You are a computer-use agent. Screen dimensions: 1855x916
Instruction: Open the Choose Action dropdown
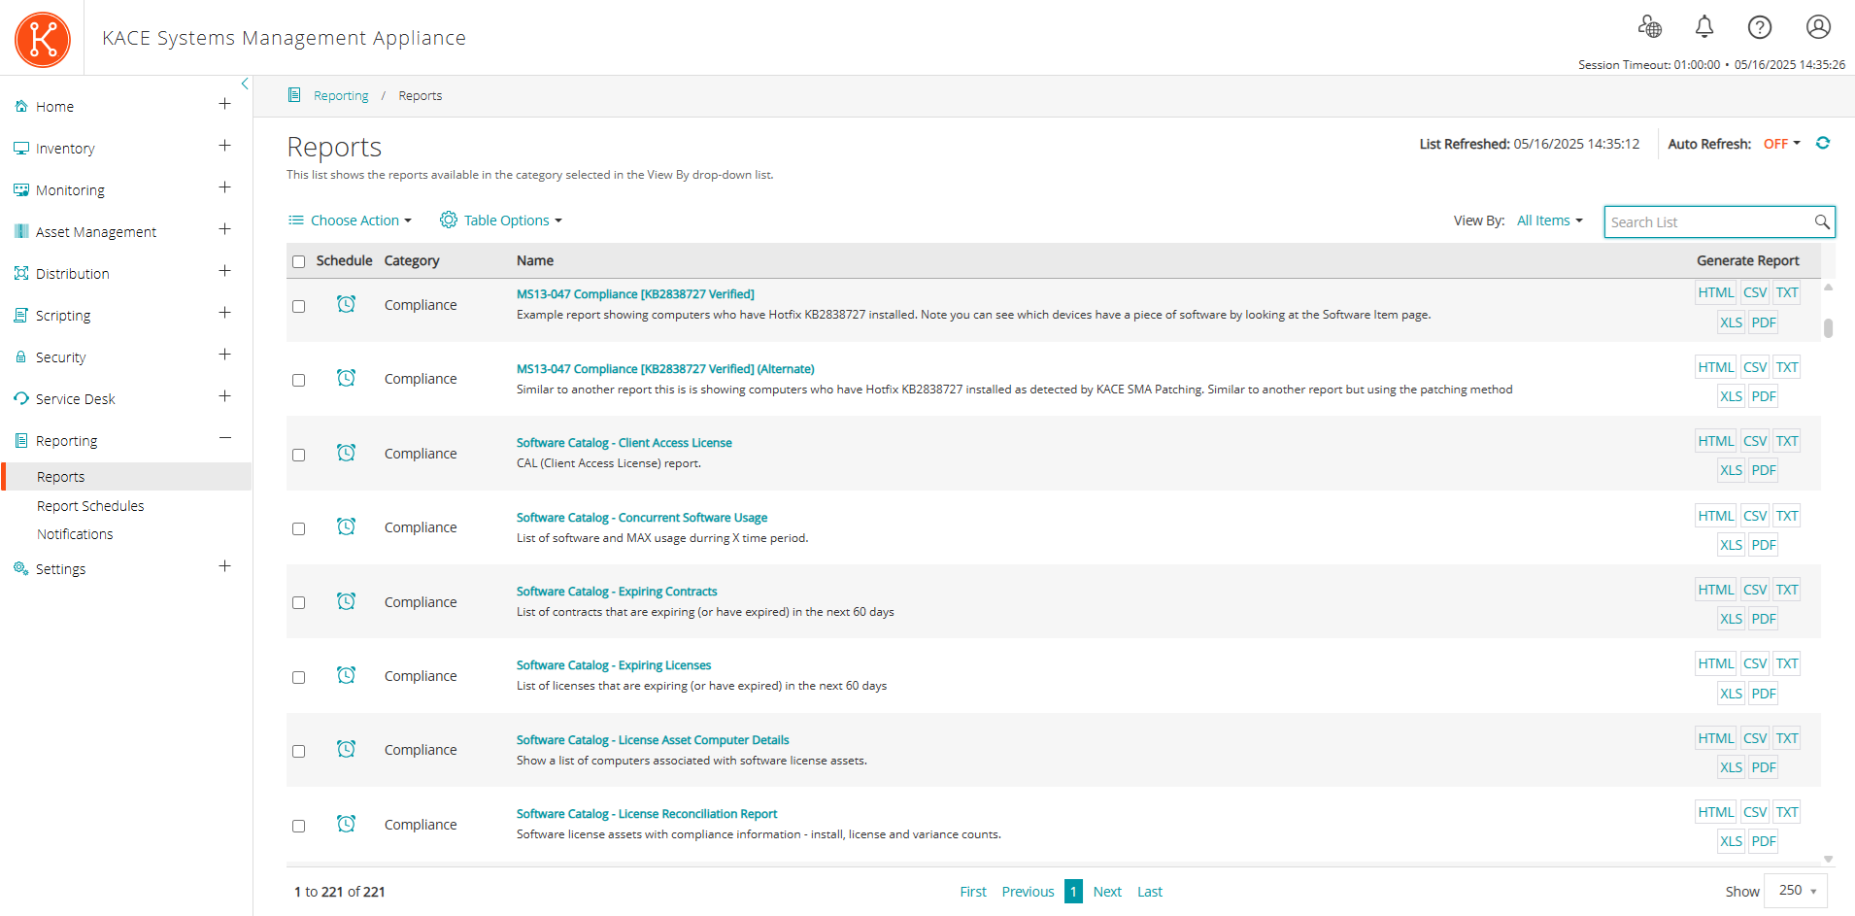[x=350, y=221]
